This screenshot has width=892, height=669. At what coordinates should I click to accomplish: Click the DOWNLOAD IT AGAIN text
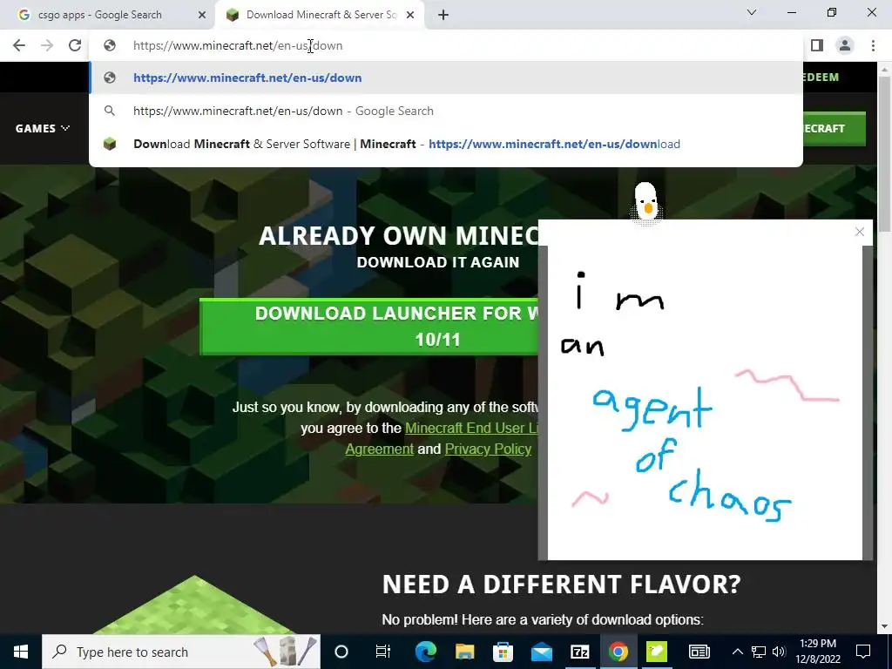coord(438,262)
